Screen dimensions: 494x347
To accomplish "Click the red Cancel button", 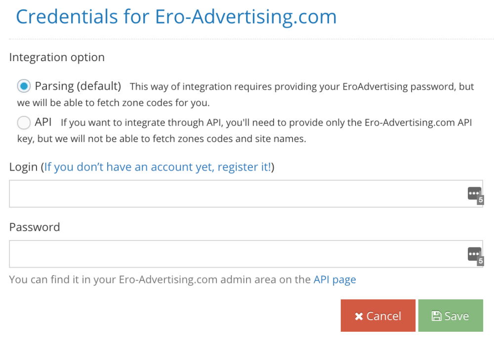I will 378,315.
